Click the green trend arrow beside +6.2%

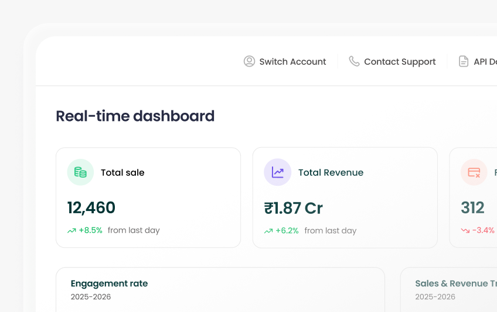[x=268, y=231]
